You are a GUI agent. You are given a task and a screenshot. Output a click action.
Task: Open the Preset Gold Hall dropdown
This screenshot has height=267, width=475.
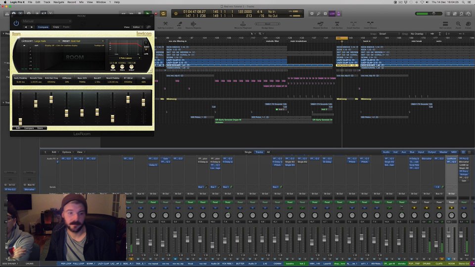pos(87,41)
